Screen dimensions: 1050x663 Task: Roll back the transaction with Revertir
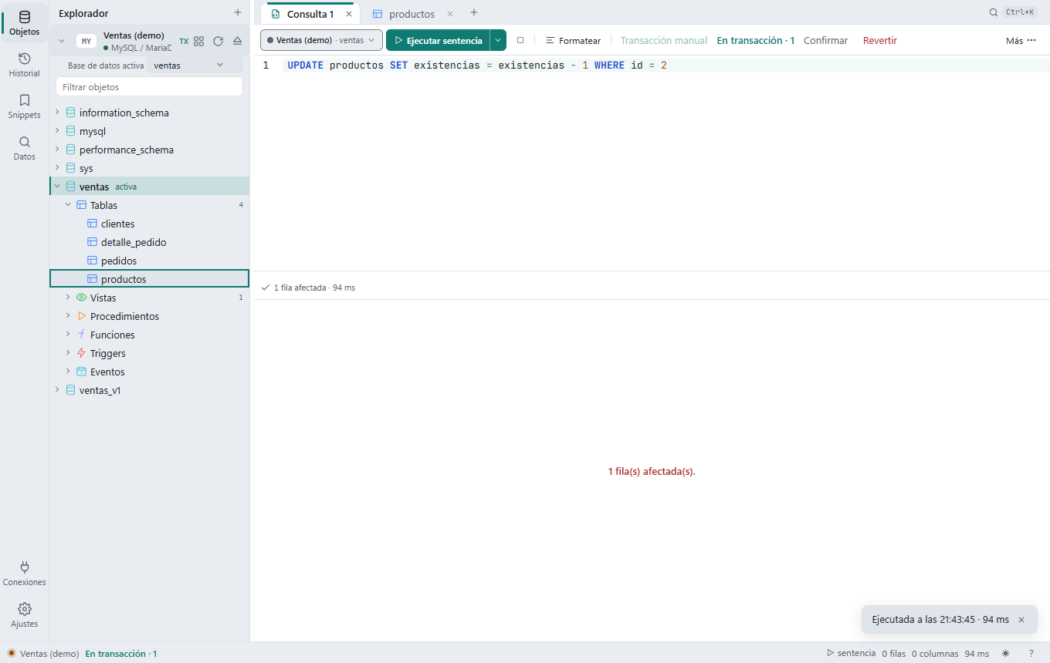880,40
